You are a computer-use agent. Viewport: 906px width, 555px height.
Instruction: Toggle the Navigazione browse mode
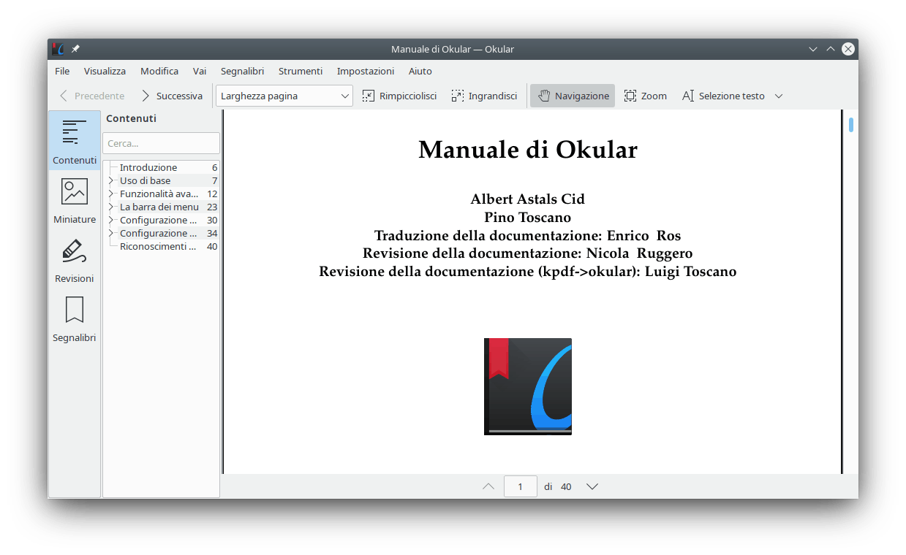click(x=573, y=96)
